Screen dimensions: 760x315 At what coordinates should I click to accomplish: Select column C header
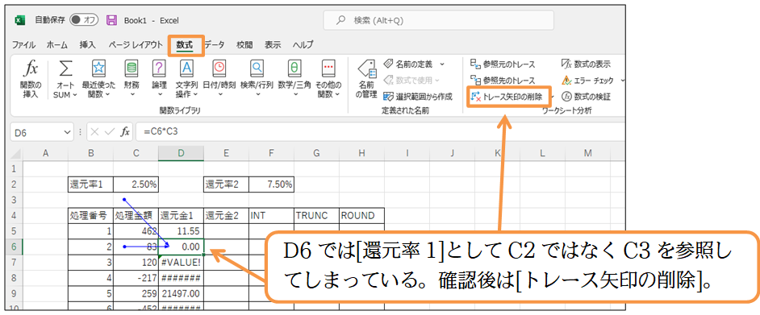tap(136, 154)
